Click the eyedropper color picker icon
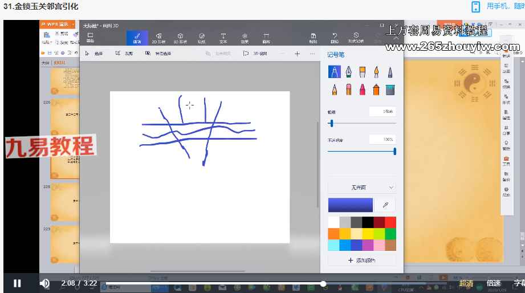The image size is (525, 293). point(385,205)
